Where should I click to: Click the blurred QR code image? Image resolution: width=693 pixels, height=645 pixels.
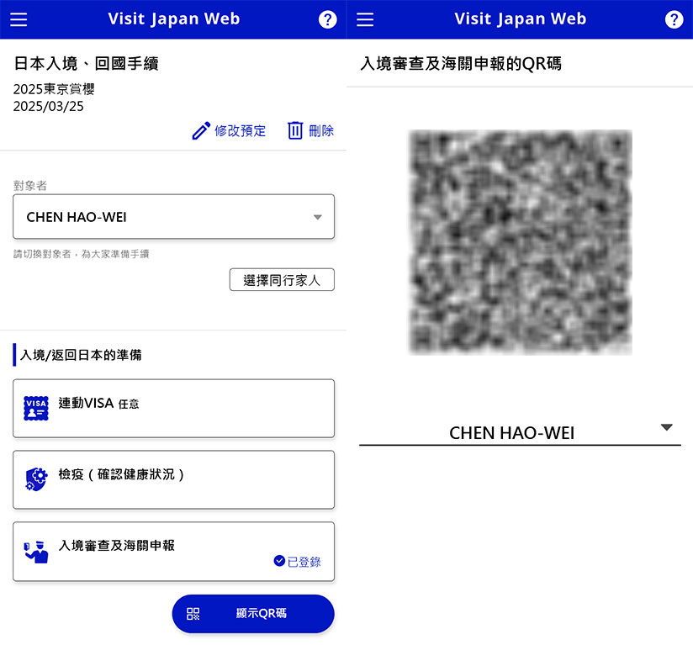[521, 242]
